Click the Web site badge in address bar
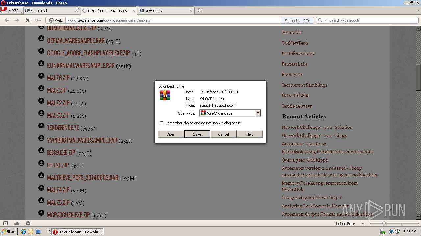This screenshot has height=236, width=421. click(55, 20)
